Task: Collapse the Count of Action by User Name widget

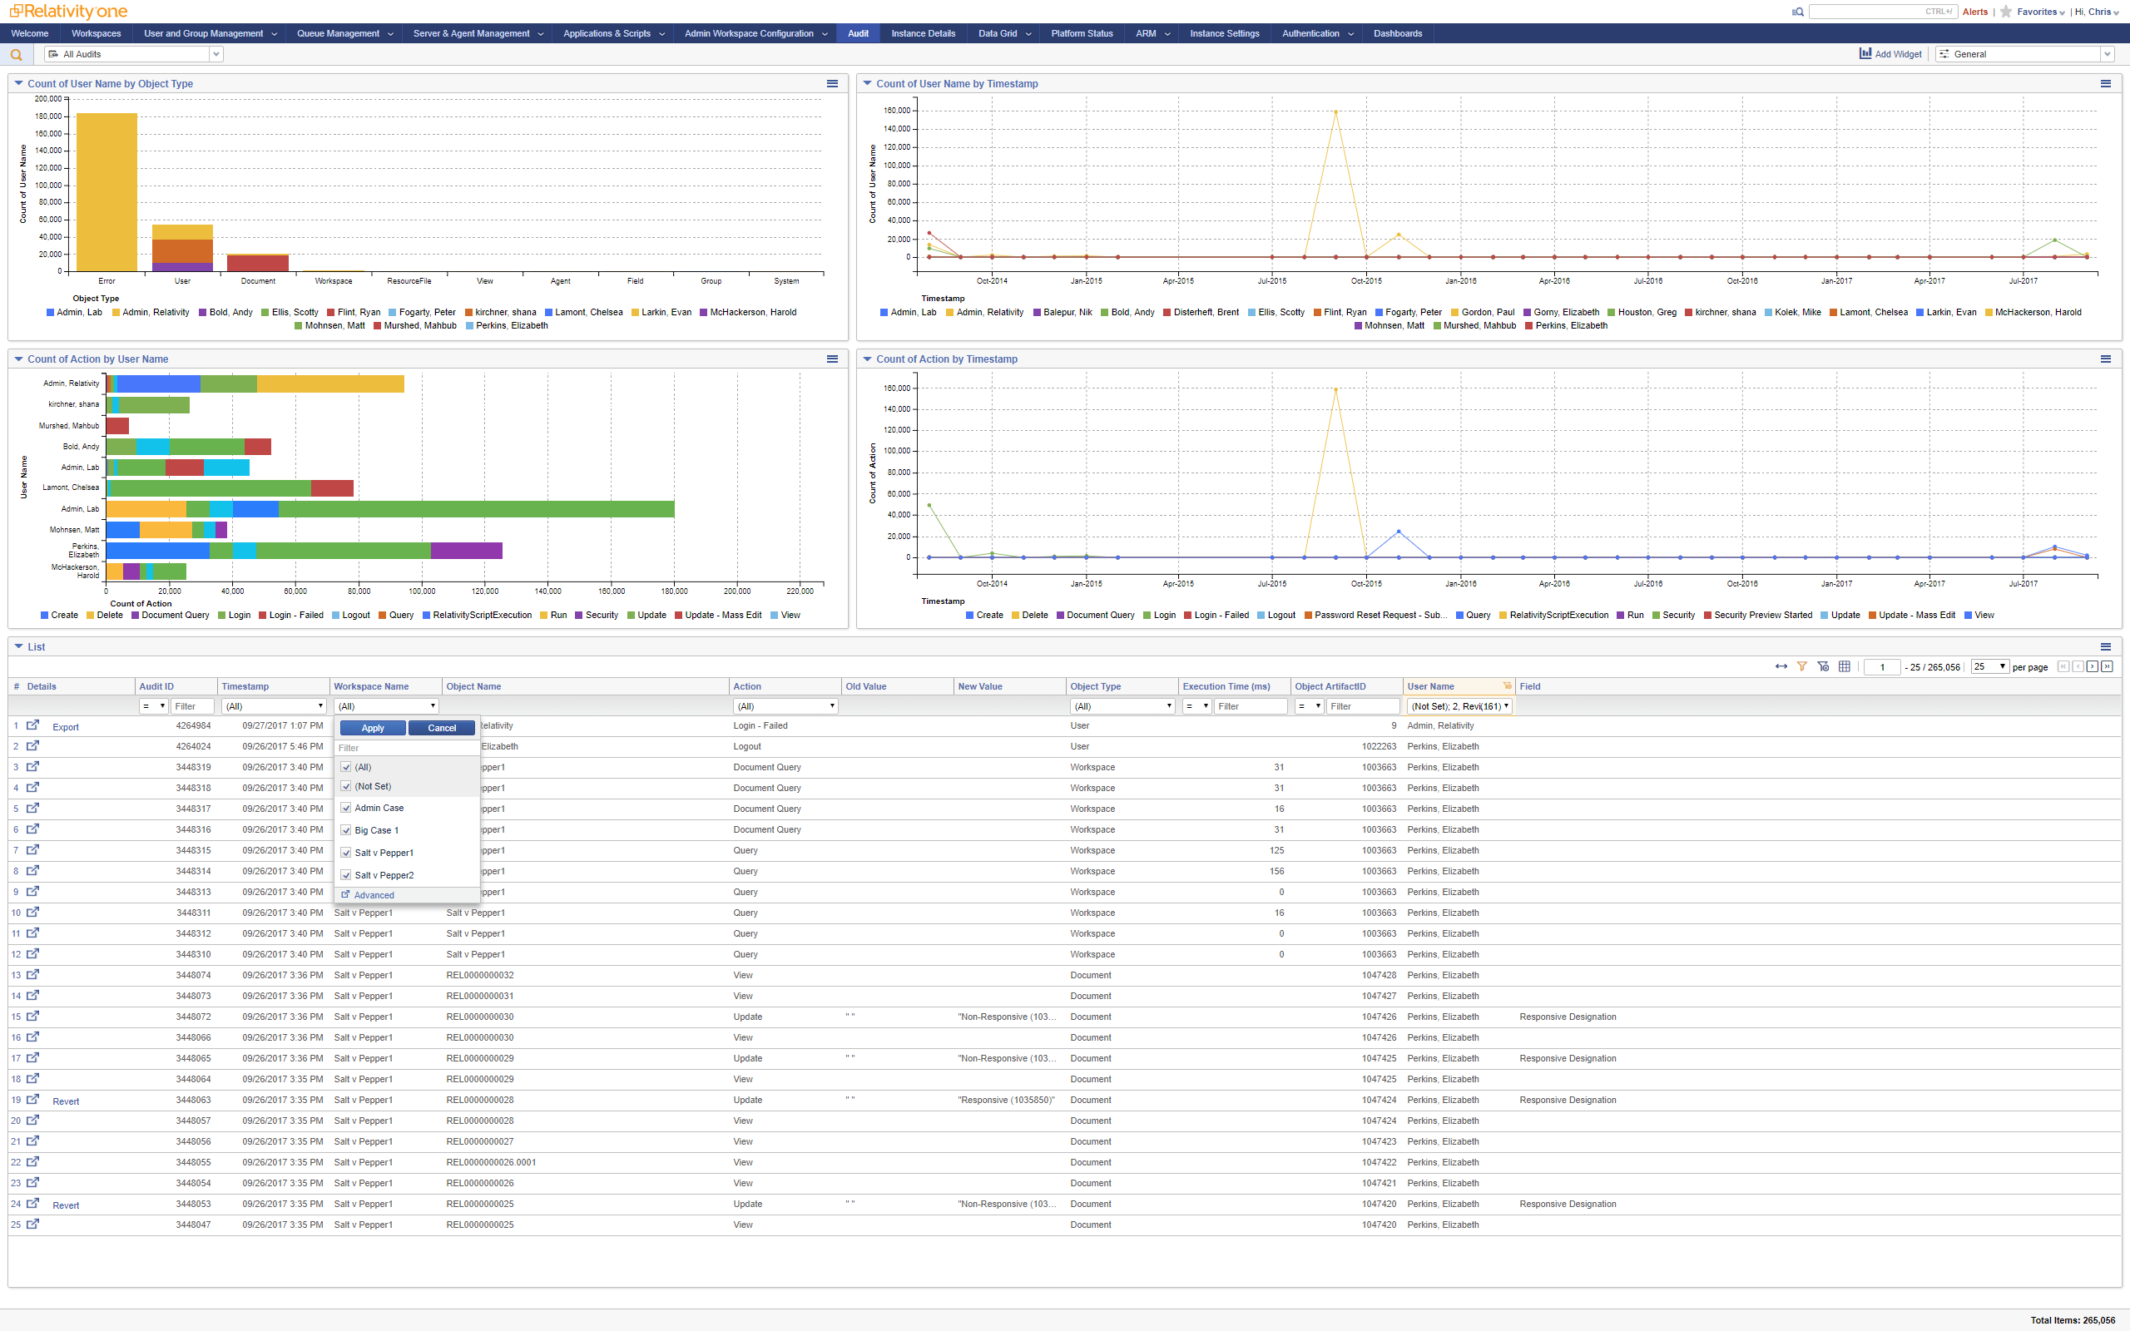Action: coord(18,359)
